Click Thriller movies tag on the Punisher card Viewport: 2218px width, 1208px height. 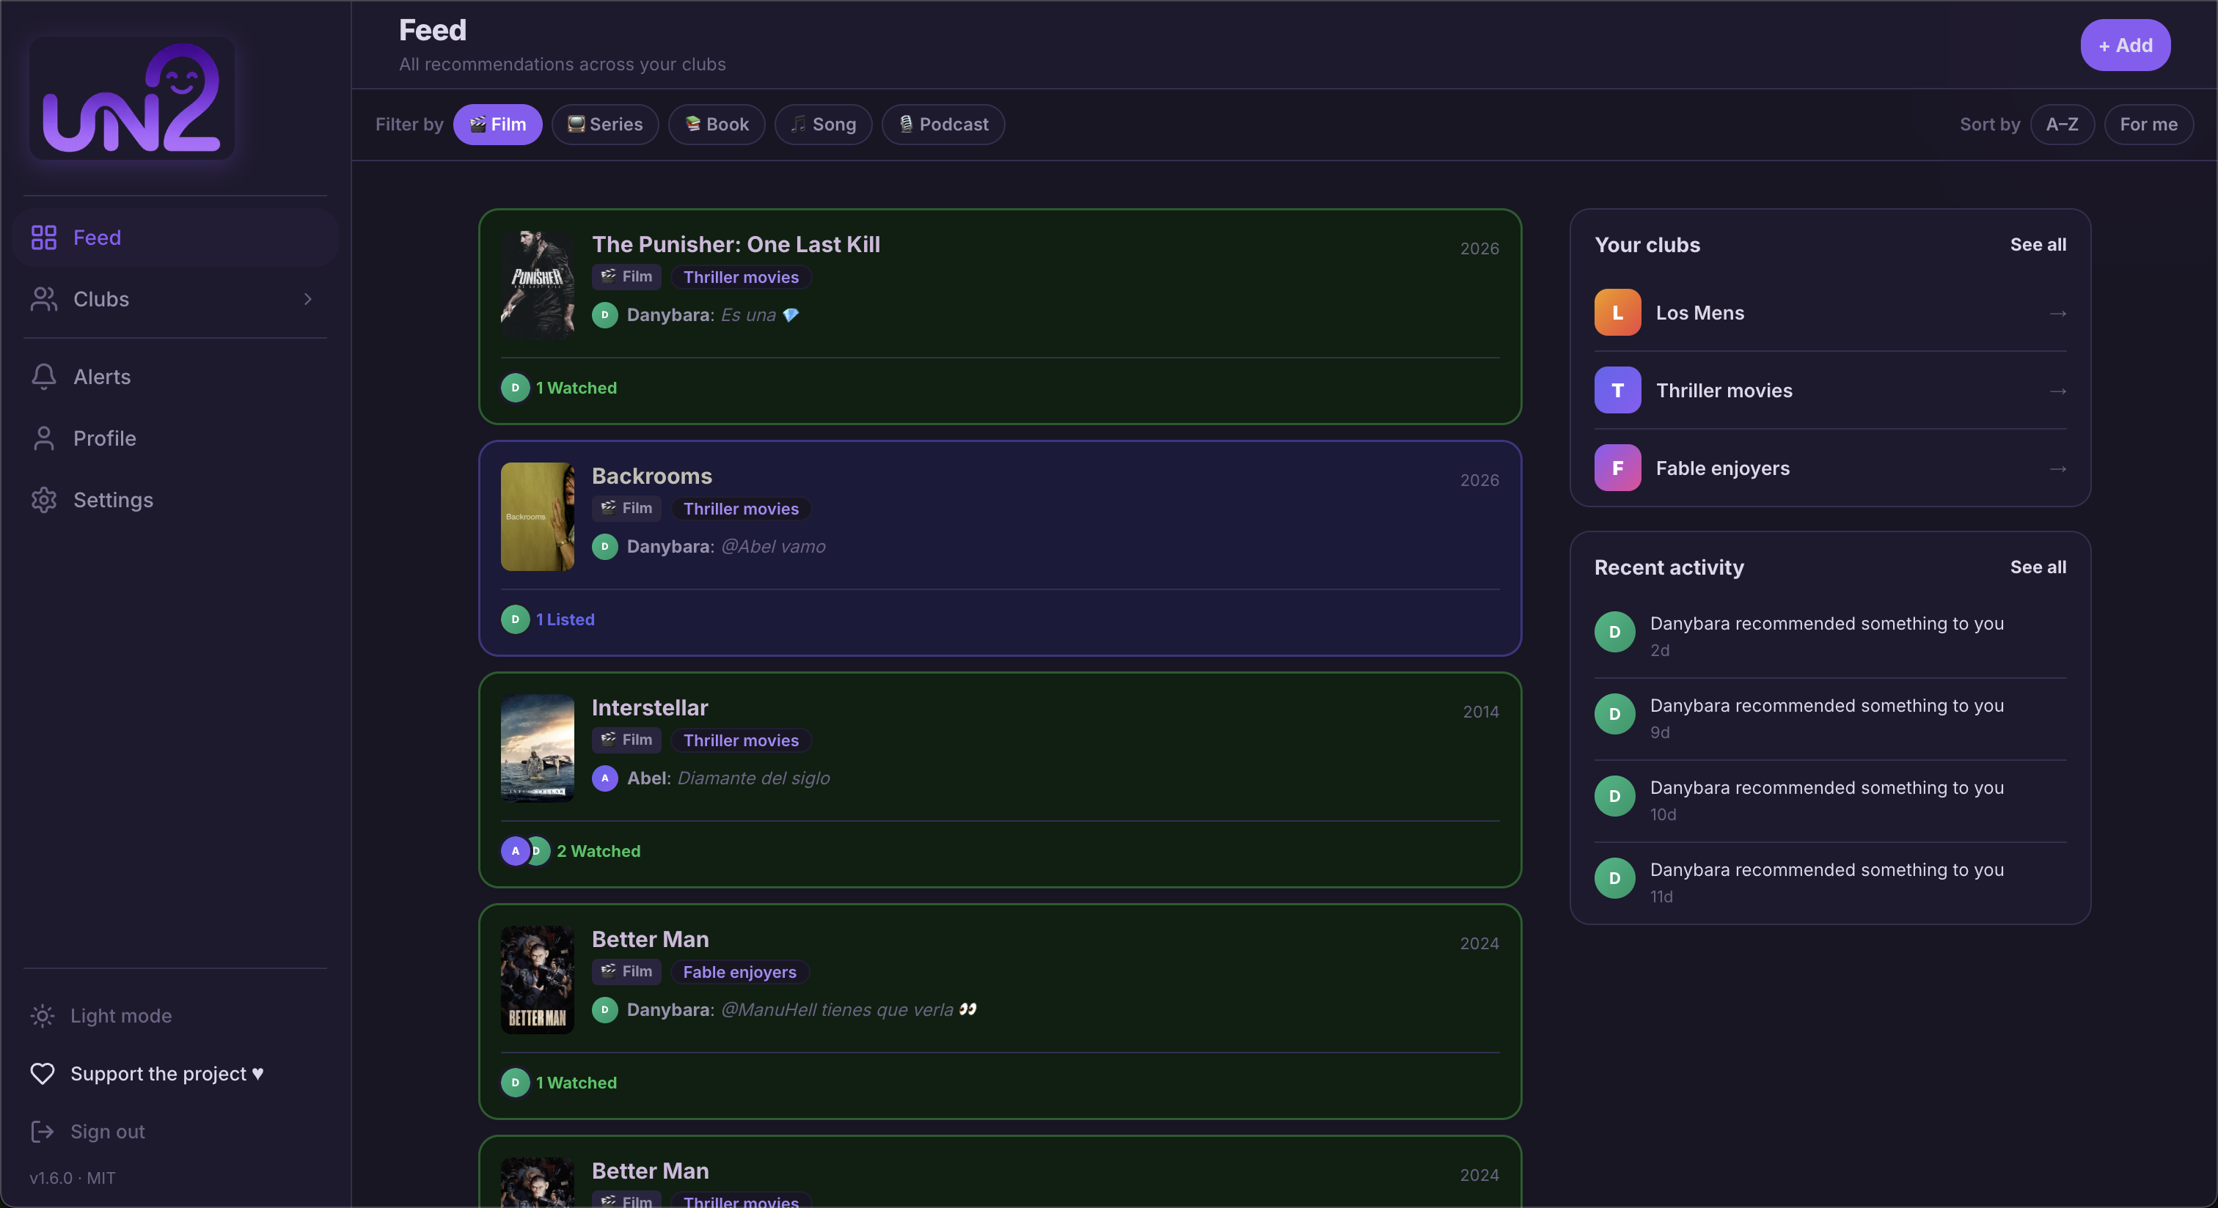pyautogui.click(x=741, y=277)
